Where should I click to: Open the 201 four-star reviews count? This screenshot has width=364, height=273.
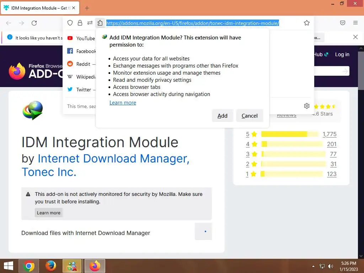point(332,144)
